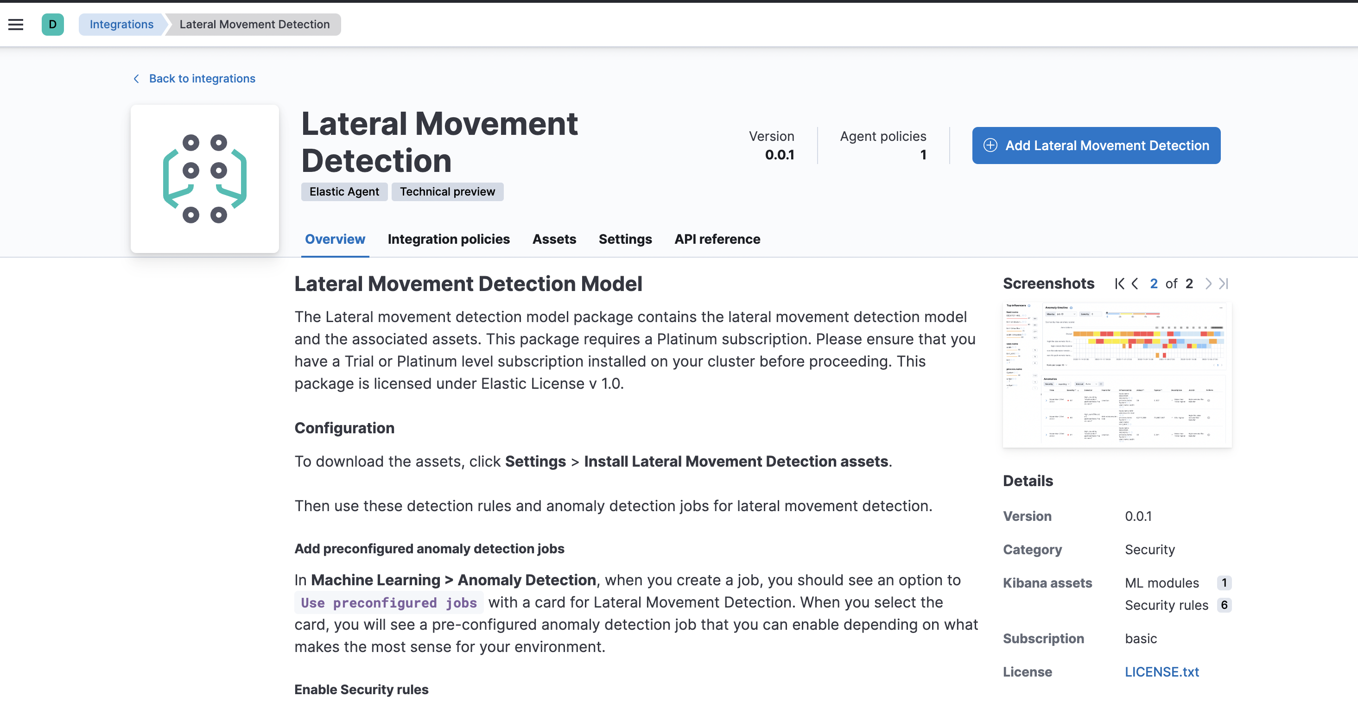Go to previous screenshot arrow
The image size is (1358, 709).
1135,284
